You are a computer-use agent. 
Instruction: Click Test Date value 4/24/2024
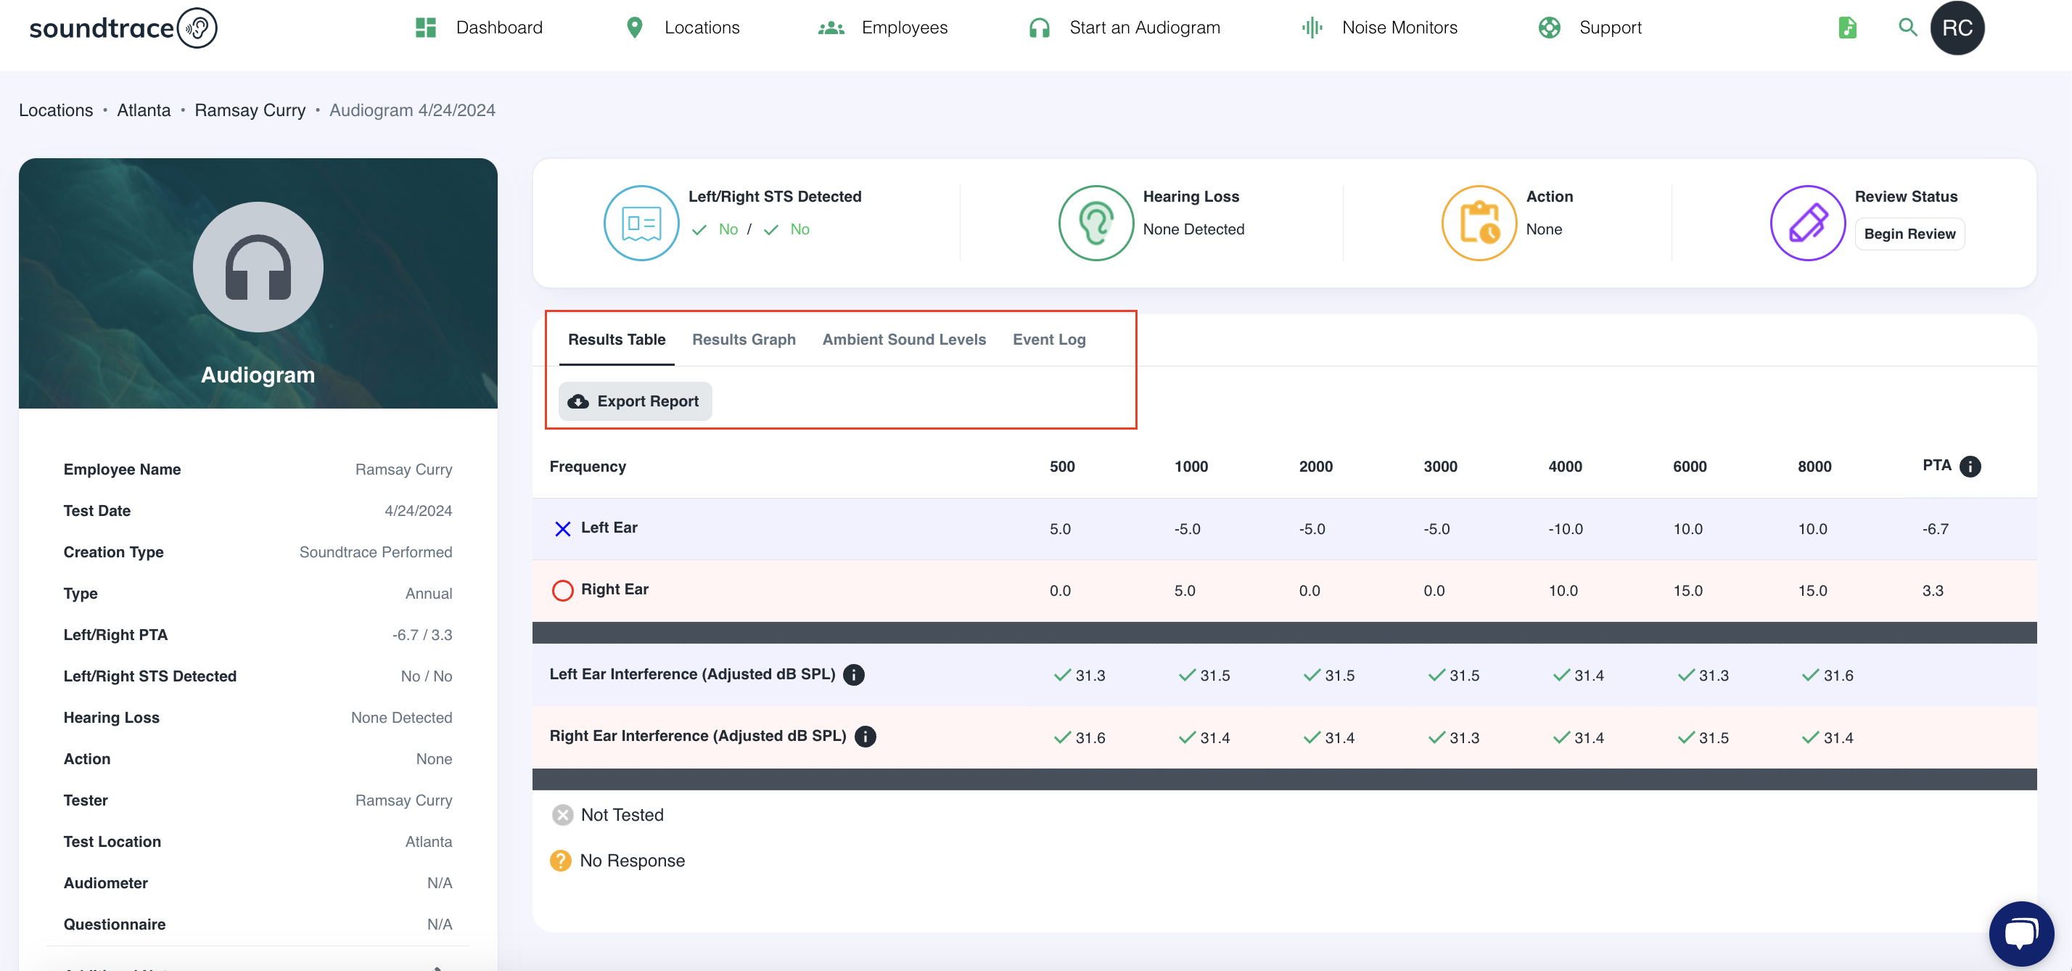[x=419, y=511]
